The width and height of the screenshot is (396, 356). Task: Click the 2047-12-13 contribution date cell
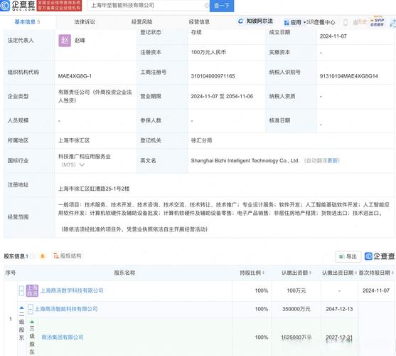pos(339,309)
